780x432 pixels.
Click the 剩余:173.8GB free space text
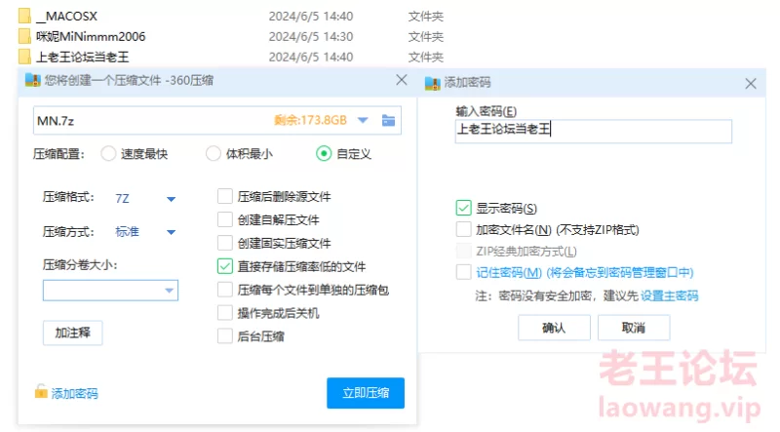point(310,121)
